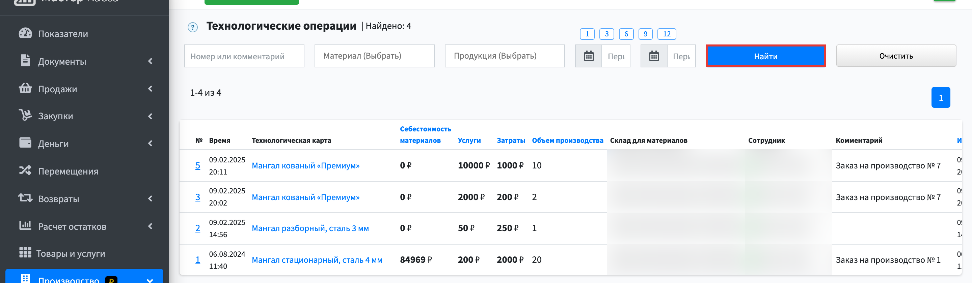The image size is (972, 283).
Task: Open the Материал (Выбрать) selector
Action: [374, 56]
